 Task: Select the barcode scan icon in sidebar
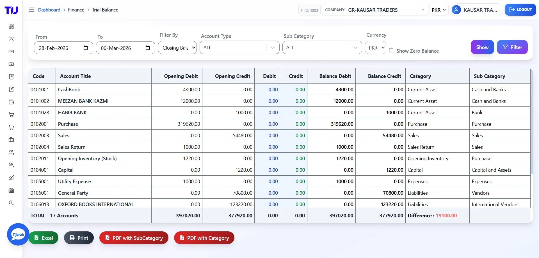pyautogui.click(x=11, y=39)
